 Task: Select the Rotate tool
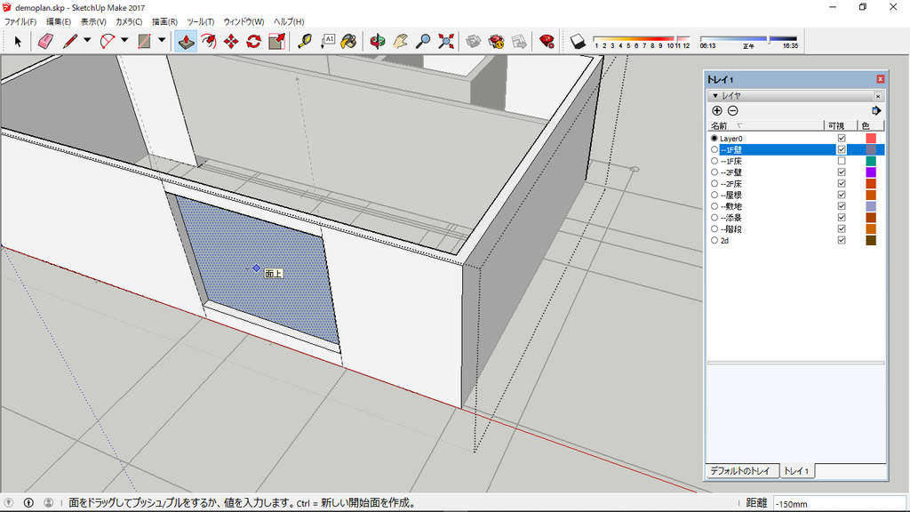[x=253, y=41]
